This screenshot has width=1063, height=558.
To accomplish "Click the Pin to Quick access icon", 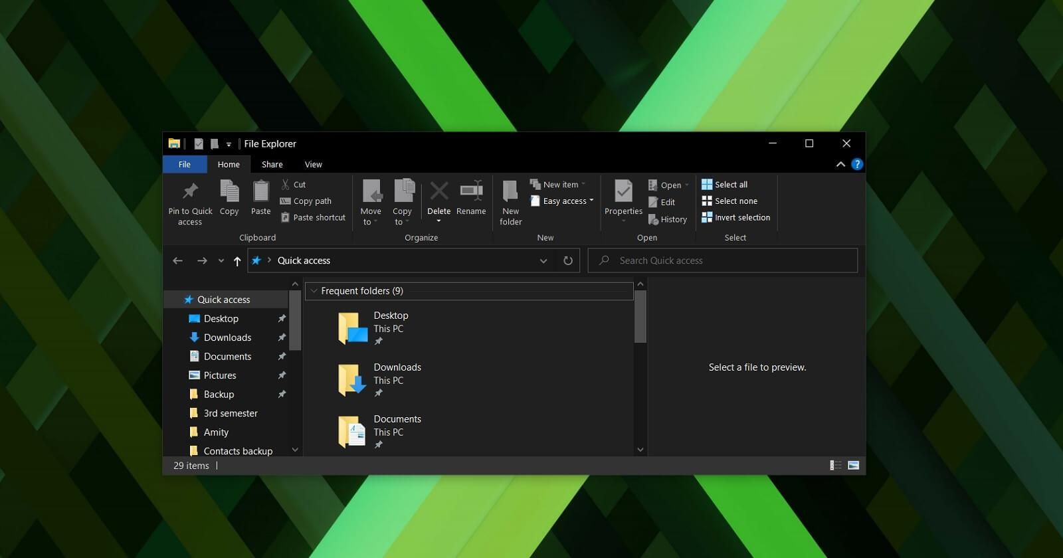I will [x=190, y=192].
